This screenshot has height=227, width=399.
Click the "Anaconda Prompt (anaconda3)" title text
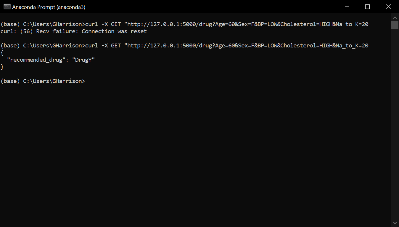(49, 7)
